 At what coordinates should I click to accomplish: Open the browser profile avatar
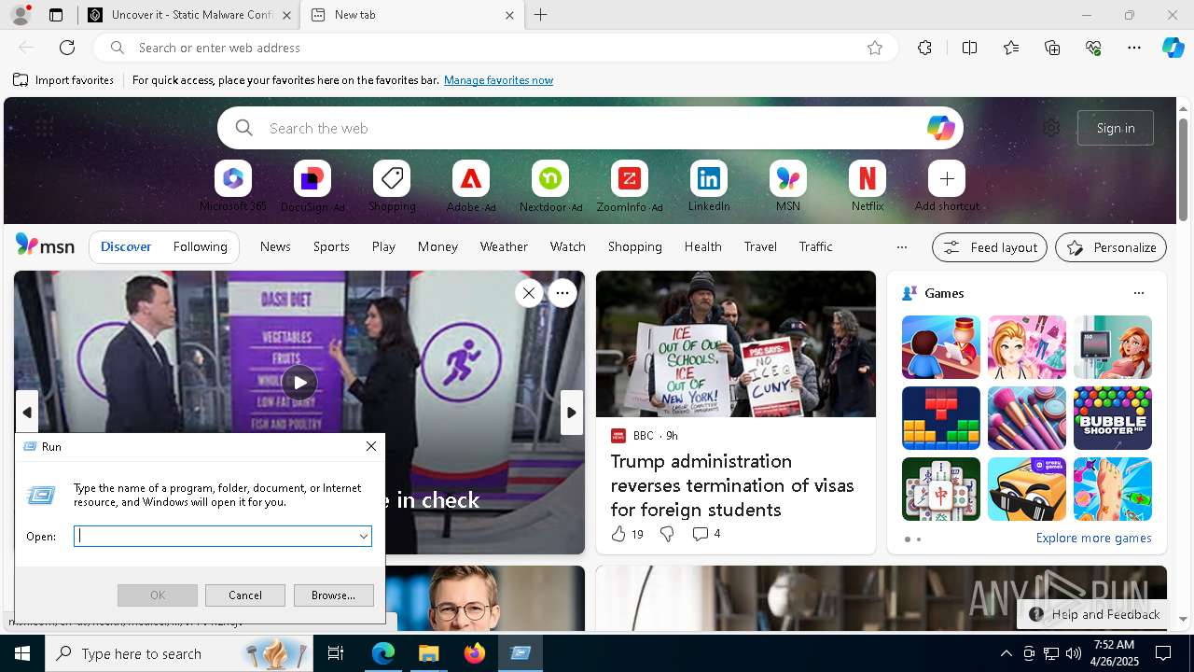click(20, 15)
